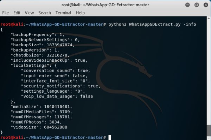The image size is (211, 140).
Task: Click the window title bar text
Action: coord(105,5)
